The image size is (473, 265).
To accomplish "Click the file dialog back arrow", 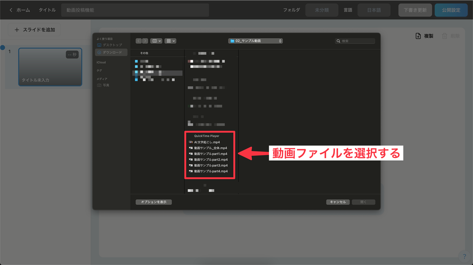I will pyautogui.click(x=139, y=41).
